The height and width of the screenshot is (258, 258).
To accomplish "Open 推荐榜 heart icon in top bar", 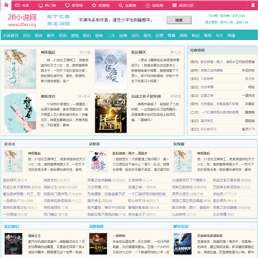I will (x=67, y=6).
